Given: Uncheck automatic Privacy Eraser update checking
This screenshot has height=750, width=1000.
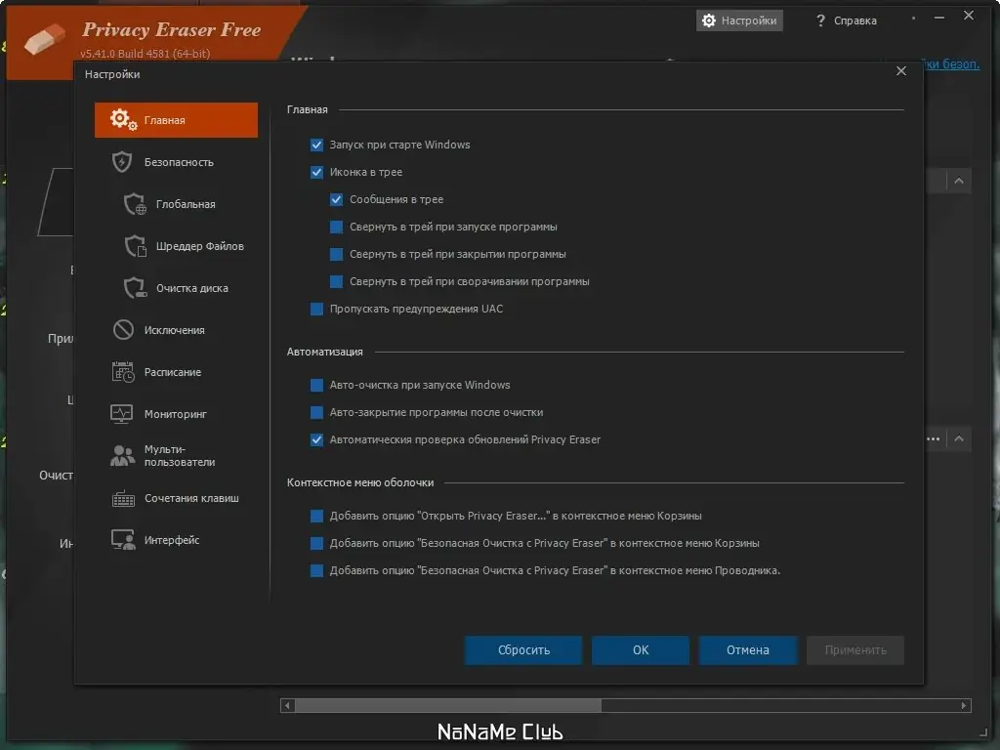Looking at the screenshot, I should (317, 440).
